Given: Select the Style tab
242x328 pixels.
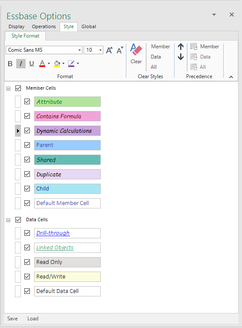Looking at the screenshot, I should click(69, 26).
